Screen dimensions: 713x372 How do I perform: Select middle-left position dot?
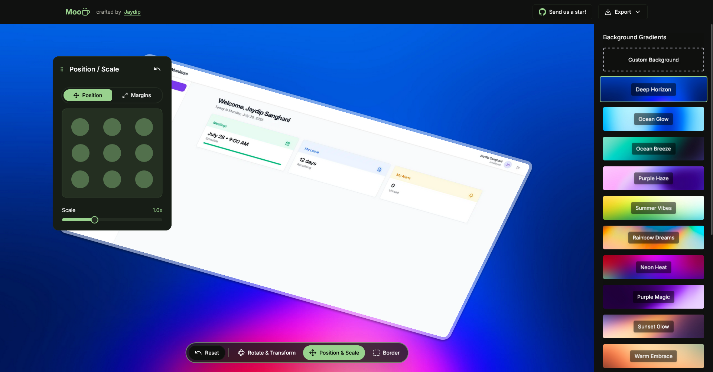[x=80, y=153]
